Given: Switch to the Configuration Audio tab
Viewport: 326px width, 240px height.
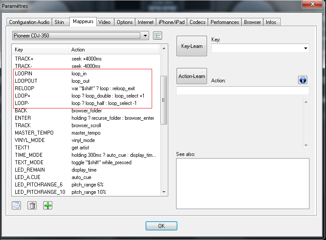Looking at the screenshot, I should coord(29,22).
